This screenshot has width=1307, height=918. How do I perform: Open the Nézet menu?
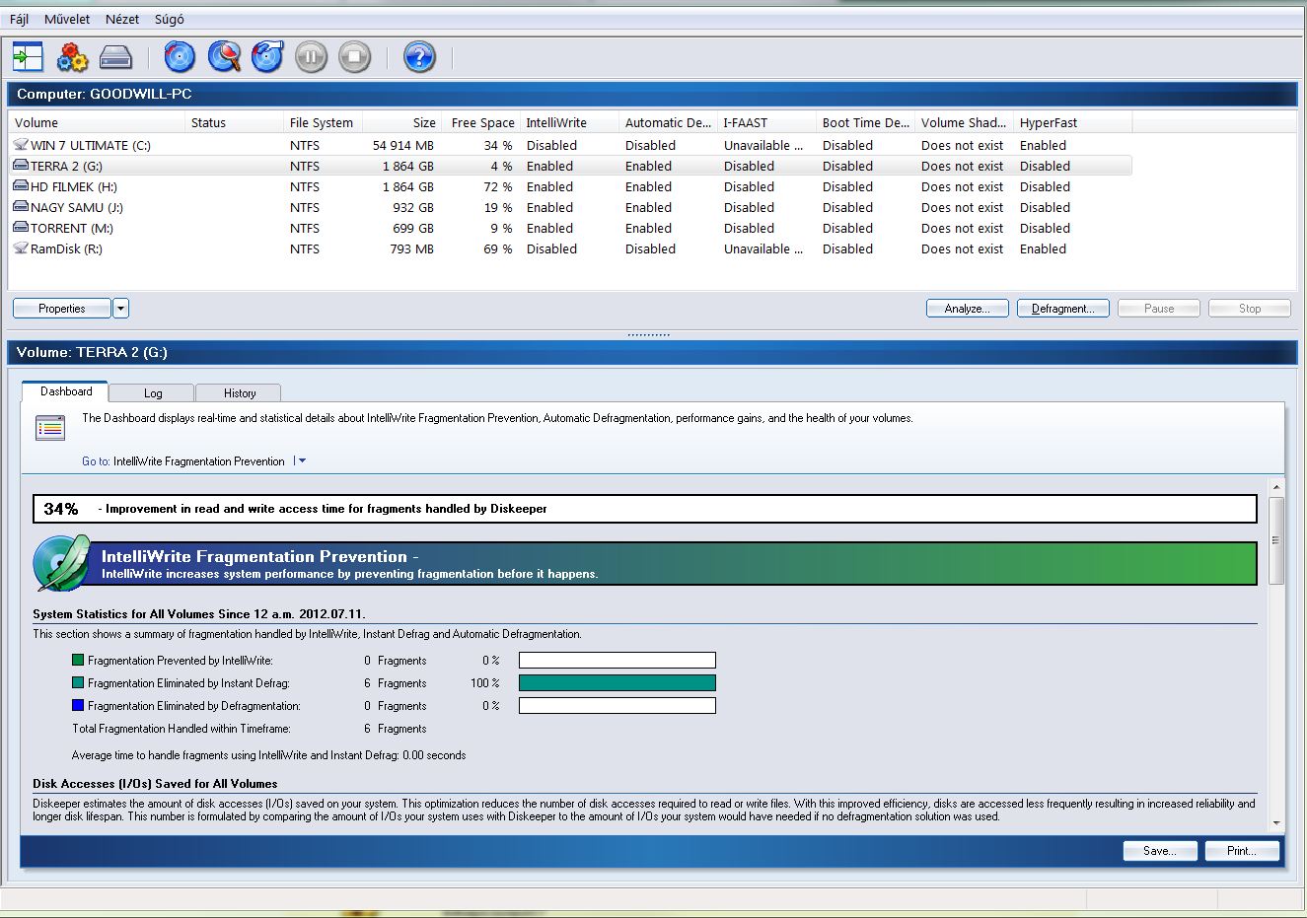click(x=122, y=19)
